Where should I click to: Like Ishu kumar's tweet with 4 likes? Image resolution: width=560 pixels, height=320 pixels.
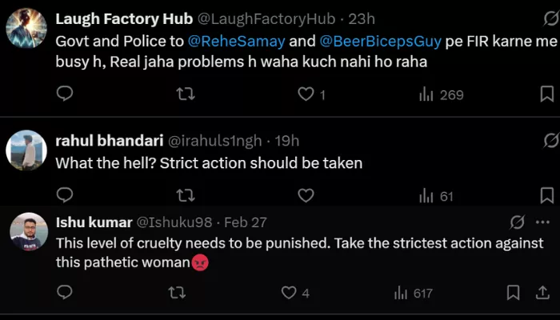tap(288, 294)
